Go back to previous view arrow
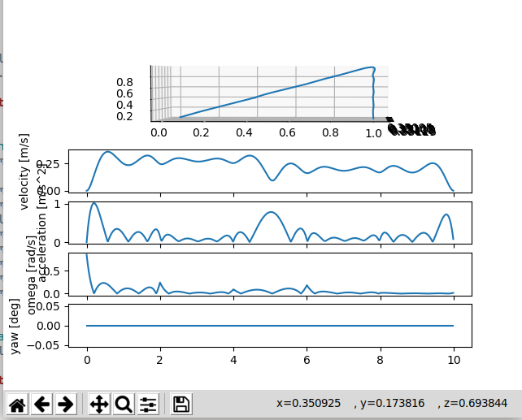The width and height of the screenshot is (522, 420). click(41, 404)
